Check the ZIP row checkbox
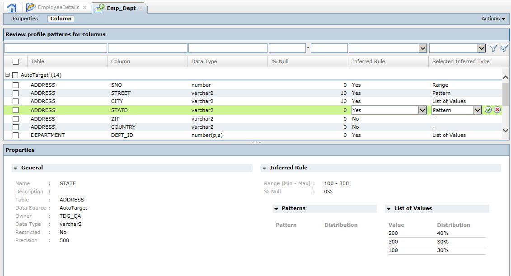The height and width of the screenshot is (276, 511). point(16,119)
